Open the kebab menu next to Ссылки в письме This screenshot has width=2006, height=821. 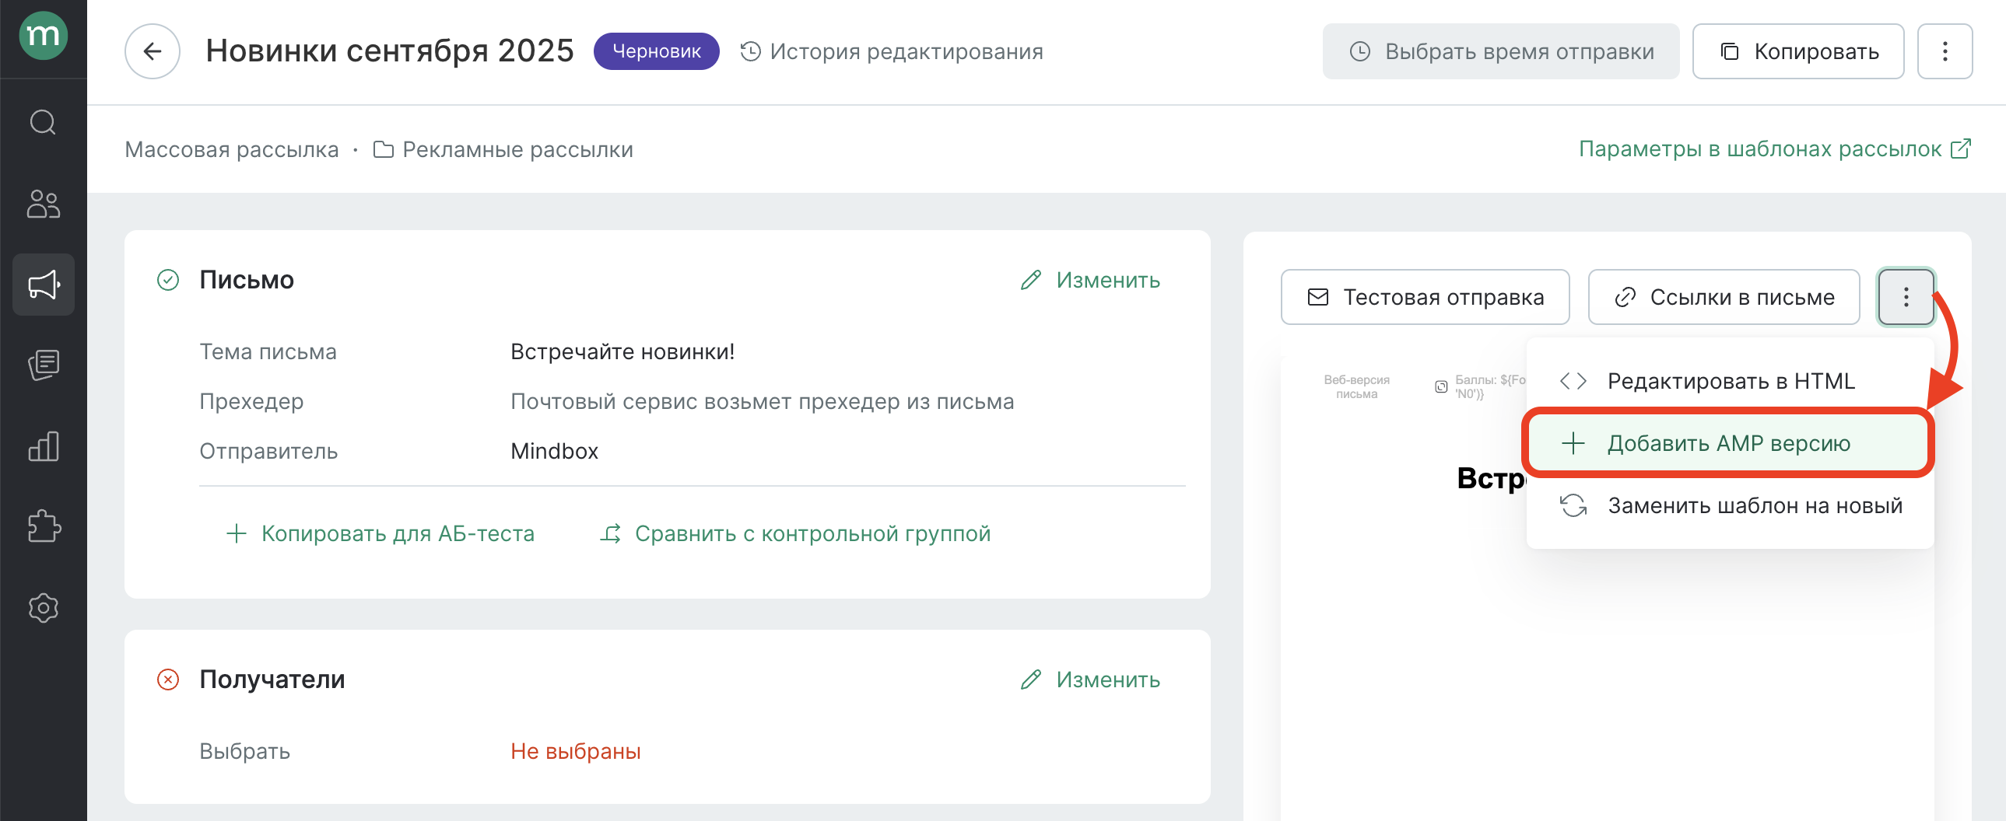tap(1906, 296)
